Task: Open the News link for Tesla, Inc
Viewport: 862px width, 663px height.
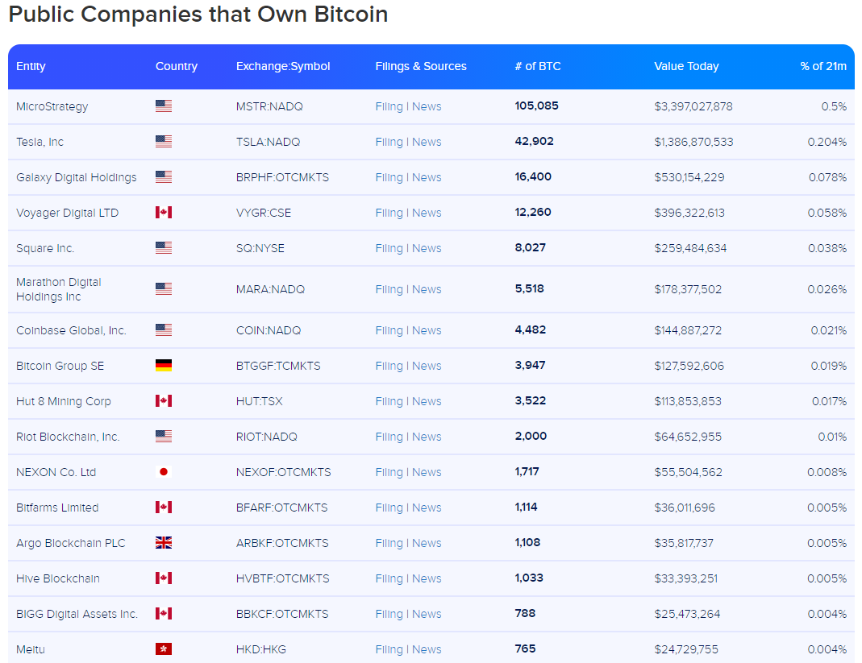Action: 427,142
